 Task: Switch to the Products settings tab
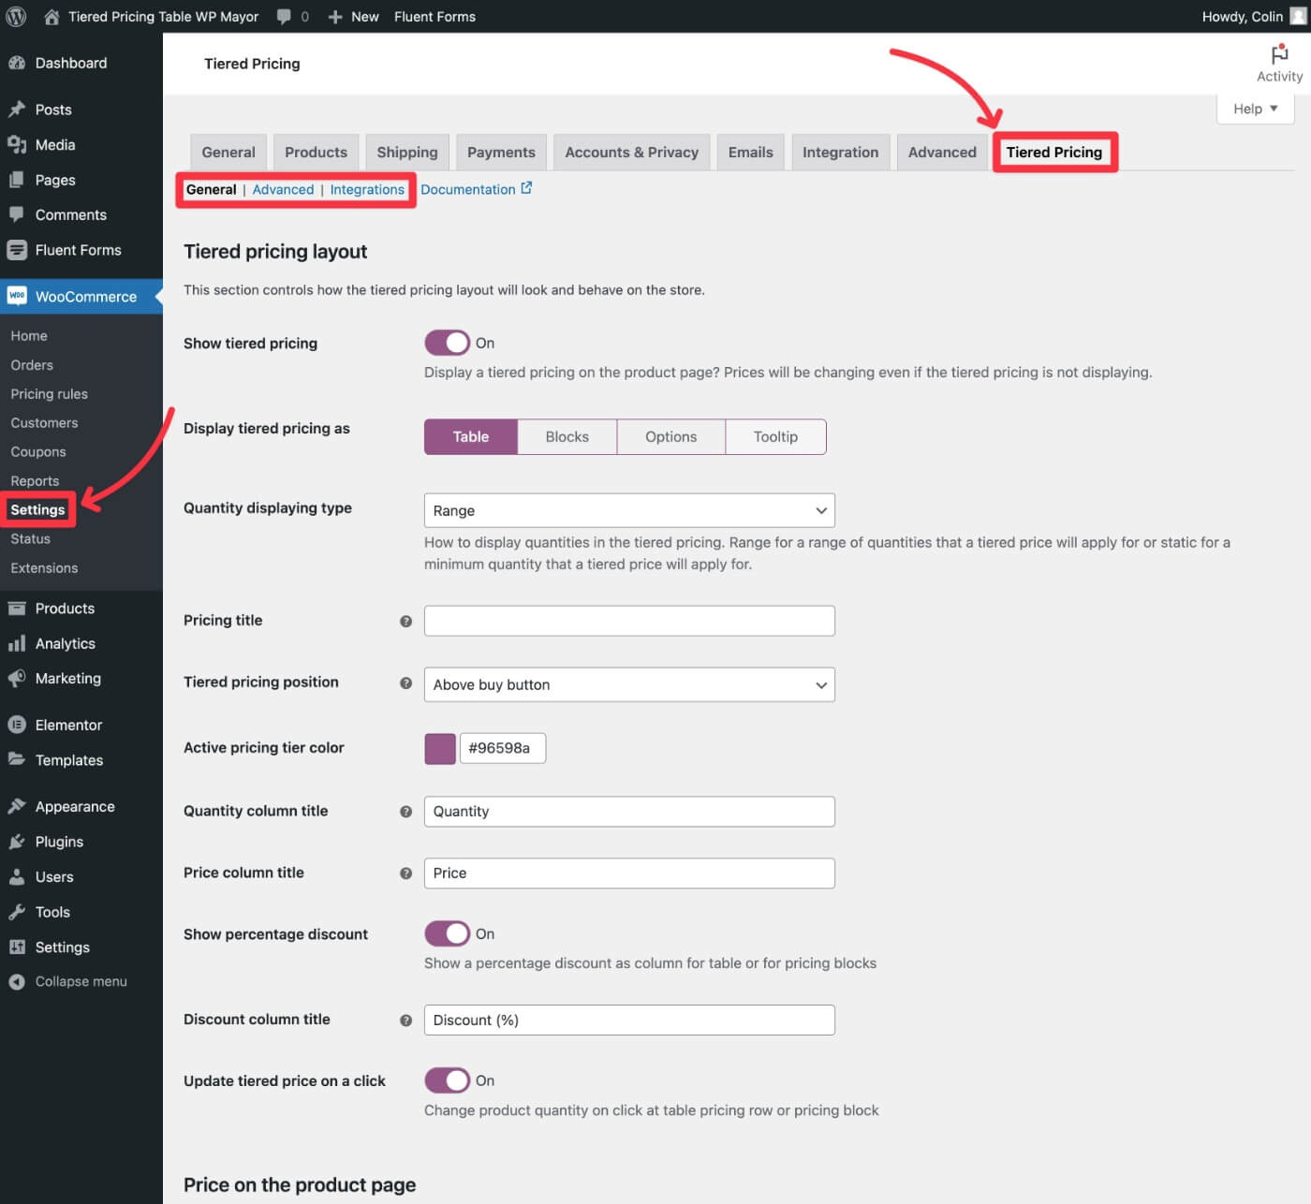316,153
